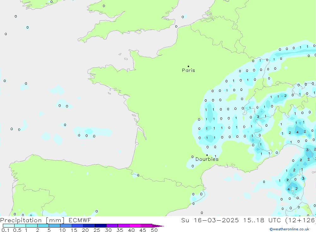Screen dimensions: 316x232
Task: Pick the 0.5–1 mm legend swatch
Action: [x=20, y=226]
